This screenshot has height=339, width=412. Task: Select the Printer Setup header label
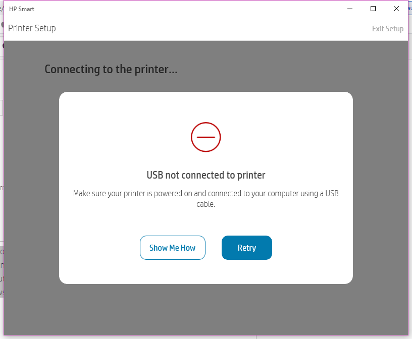coord(32,28)
